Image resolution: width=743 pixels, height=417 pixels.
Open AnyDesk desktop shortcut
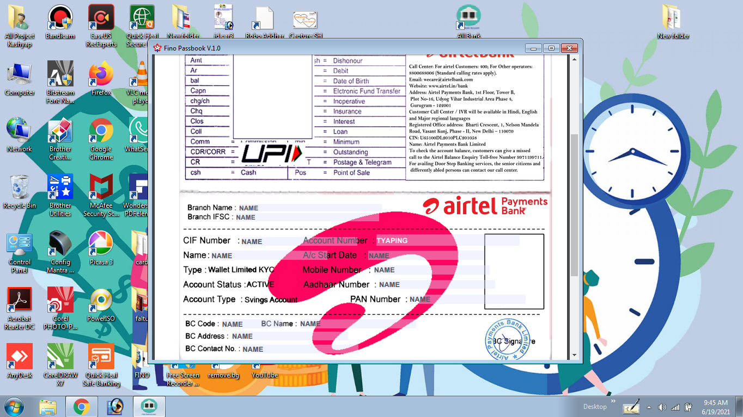pyautogui.click(x=20, y=361)
